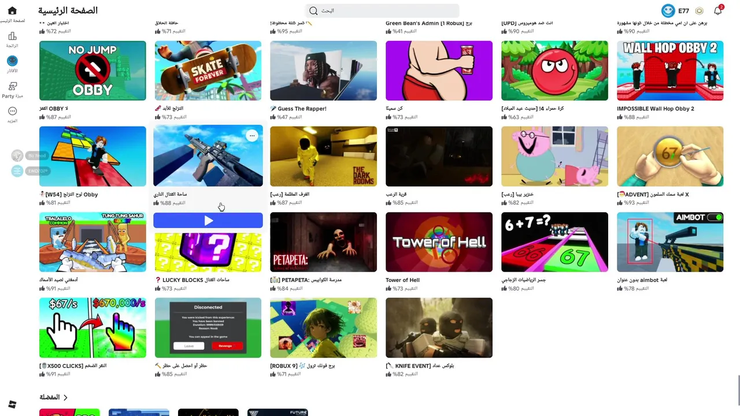
Task: Click the E77 username text
Action: click(x=683, y=11)
